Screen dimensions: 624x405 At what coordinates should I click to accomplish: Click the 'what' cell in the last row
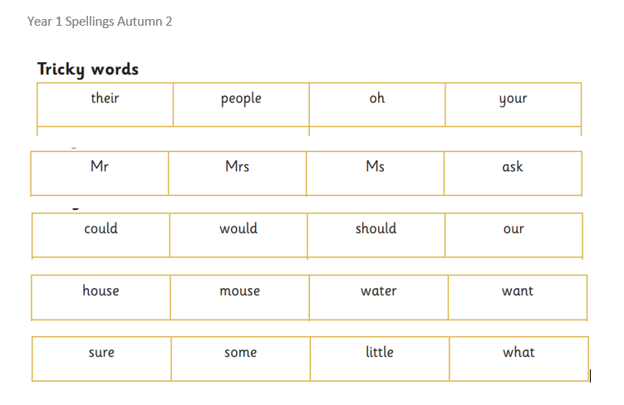(518, 353)
